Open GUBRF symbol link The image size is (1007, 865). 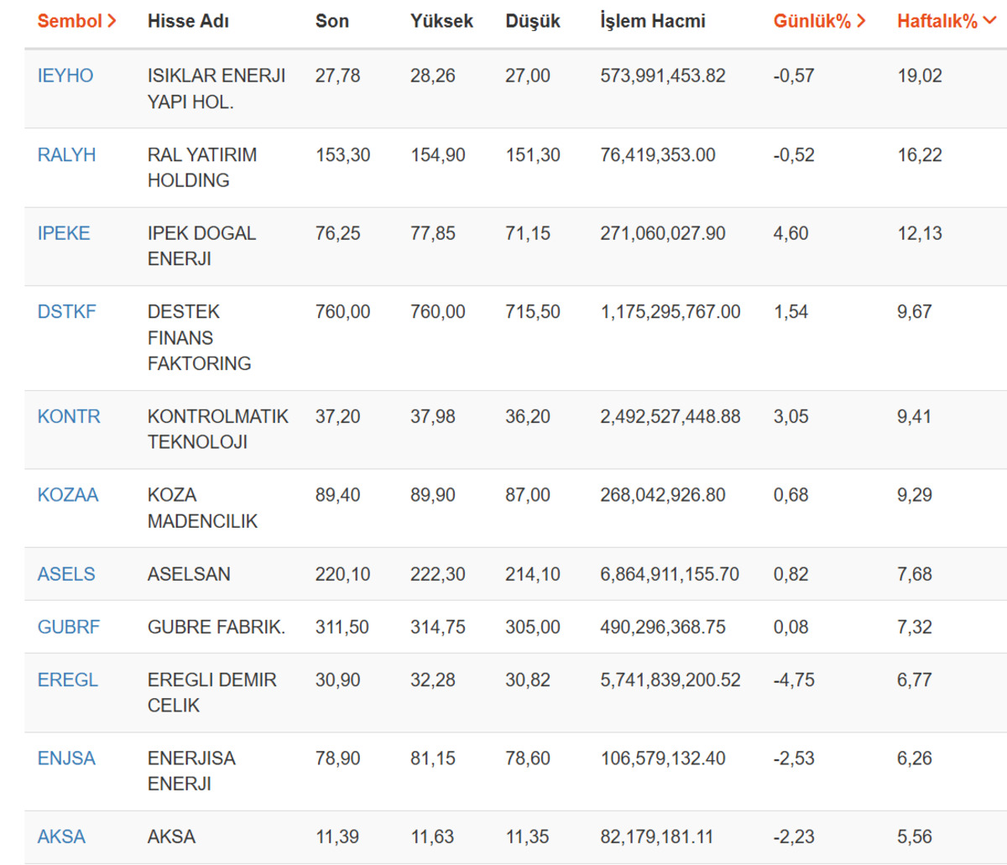click(x=69, y=627)
